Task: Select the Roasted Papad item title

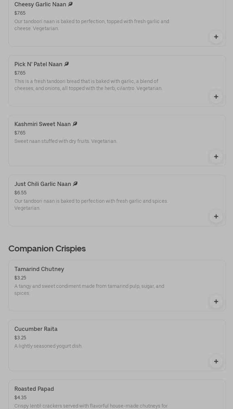Action: click(x=34, y=389)
